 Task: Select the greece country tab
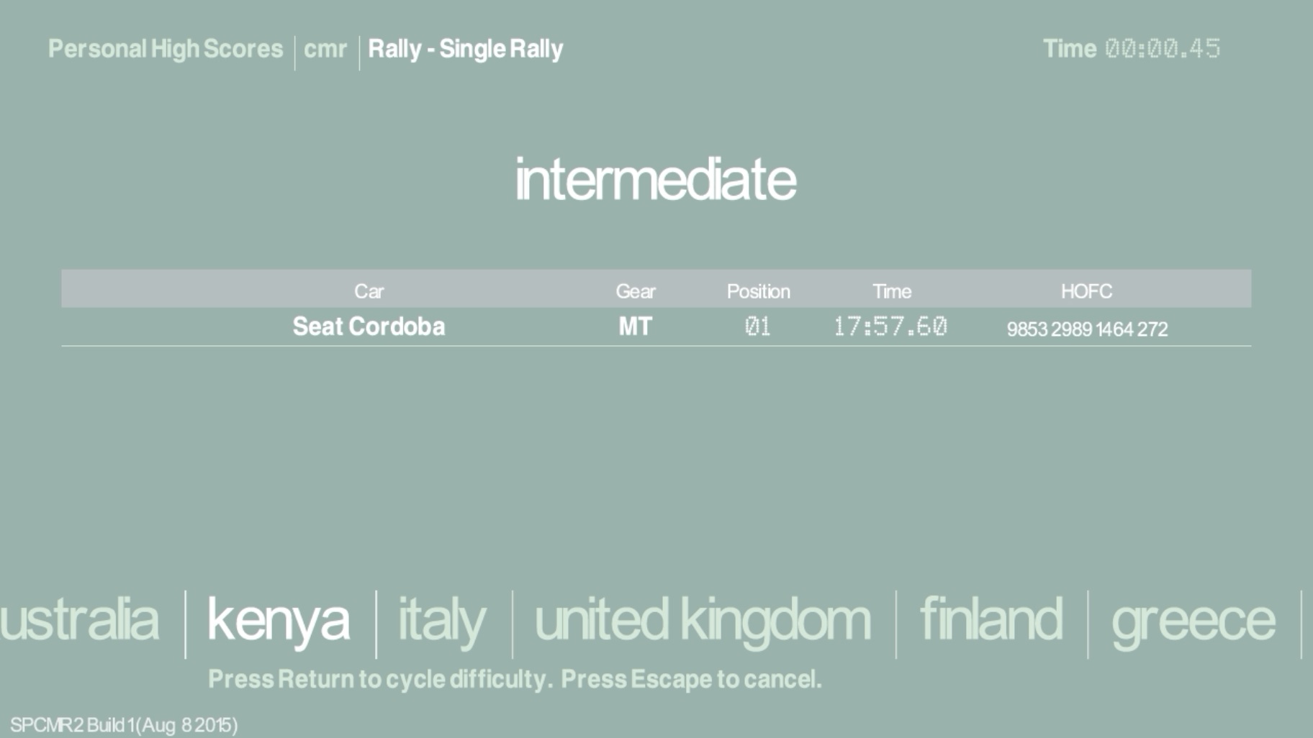pyautogui.click(x=1193, y=620)
